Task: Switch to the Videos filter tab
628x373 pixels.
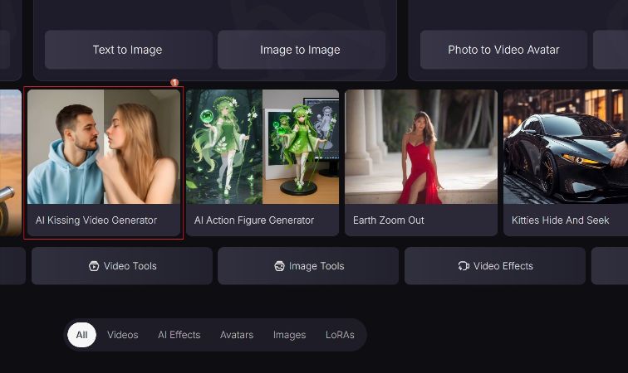Action: (123, 335)
